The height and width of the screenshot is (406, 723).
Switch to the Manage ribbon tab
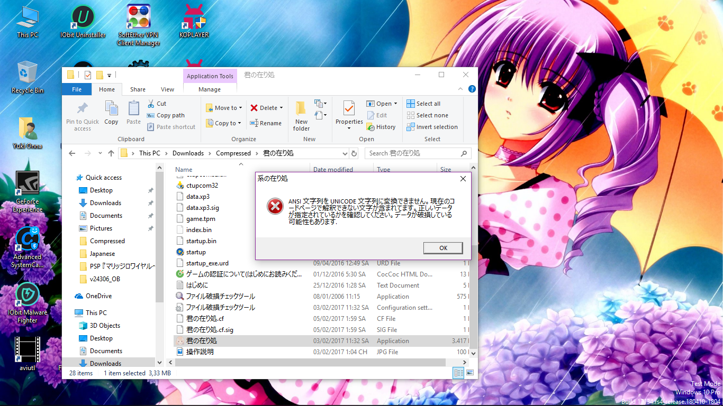210,89
